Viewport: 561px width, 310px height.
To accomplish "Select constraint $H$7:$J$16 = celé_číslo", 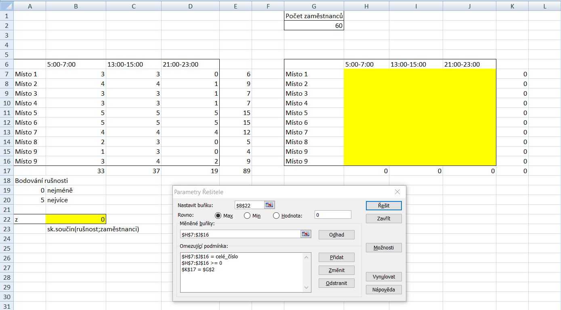I will click(x=210, y=256).
